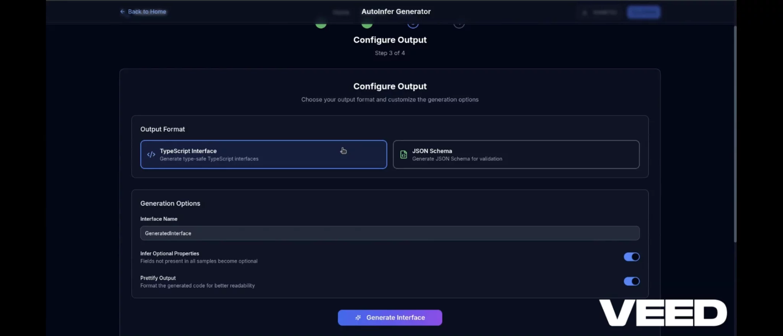Focus the Interface Name text field
This screenshot has height=336, width=783.
point(390,233)
